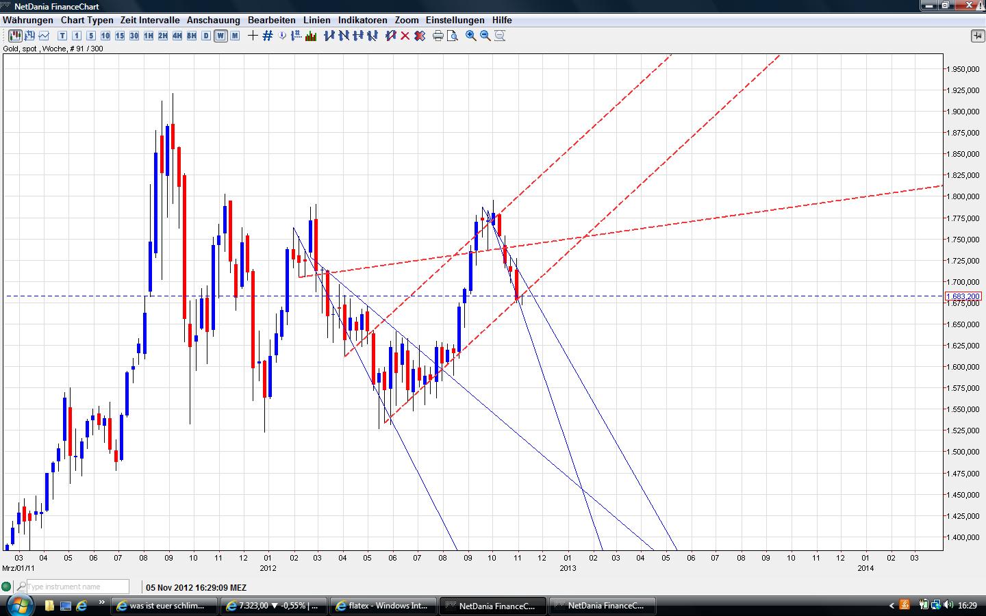Viewport: 986px width, 616px height.
Task: Toggle the chart grid icon
Action: 268,36
